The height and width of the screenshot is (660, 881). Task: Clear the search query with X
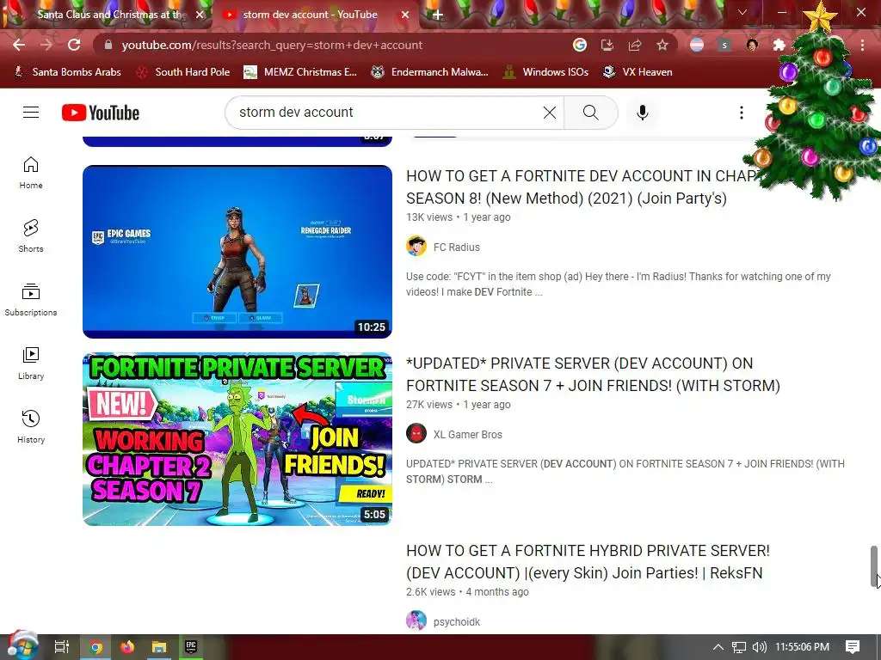click(550, 113)
